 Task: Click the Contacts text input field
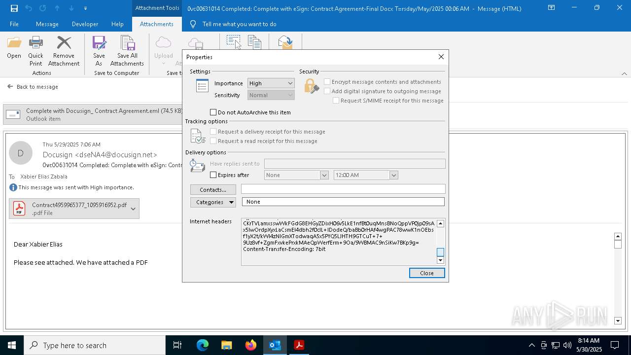tap(343, 189)
